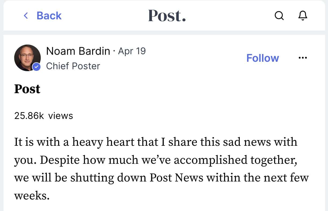Follow Noam Bardin
Screen dimensions: 328x211
pos(262,58)
